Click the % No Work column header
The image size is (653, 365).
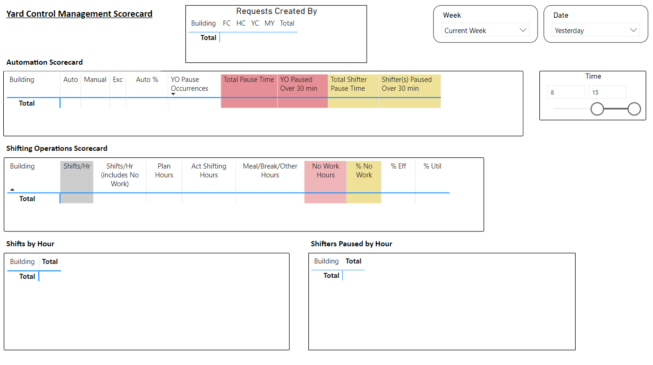[364, 170]
